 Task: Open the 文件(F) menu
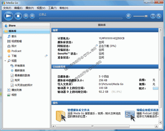pos(7,8)
